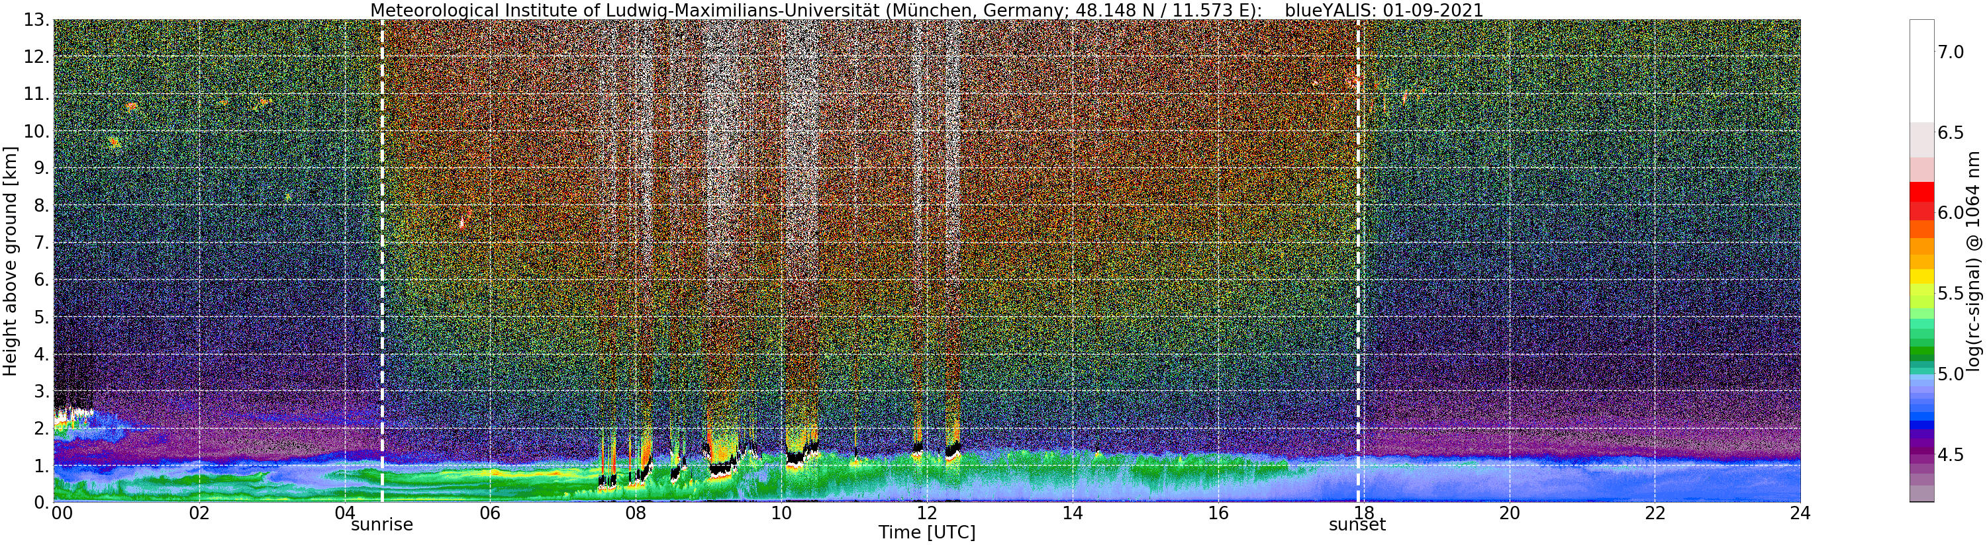The image size is (1987, 545).
Task: Click the time-axis tick label '00'
Action: tap(62, 513)
